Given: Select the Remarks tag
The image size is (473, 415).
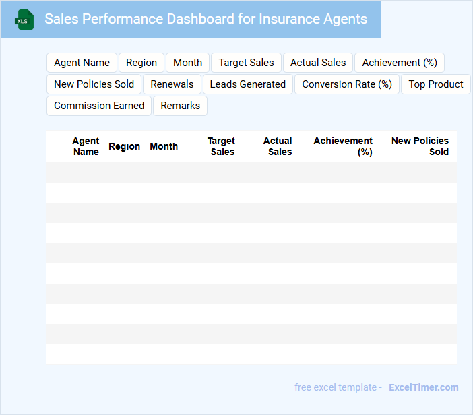Looking at the screenshot, I should [x=180, y=106].
